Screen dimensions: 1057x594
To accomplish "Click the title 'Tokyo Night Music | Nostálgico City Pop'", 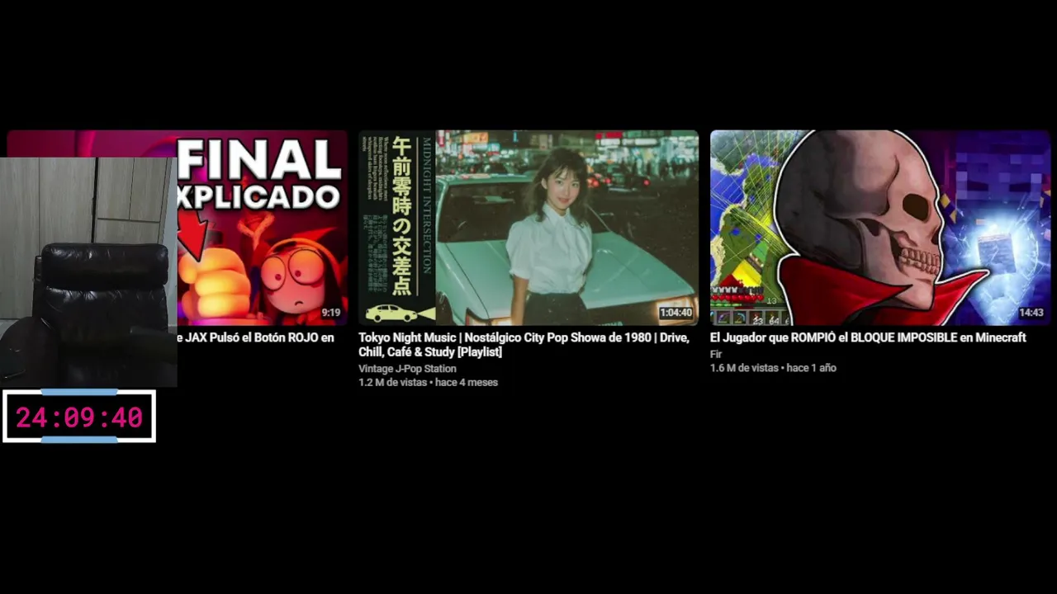I will click(x=524, y=345).
